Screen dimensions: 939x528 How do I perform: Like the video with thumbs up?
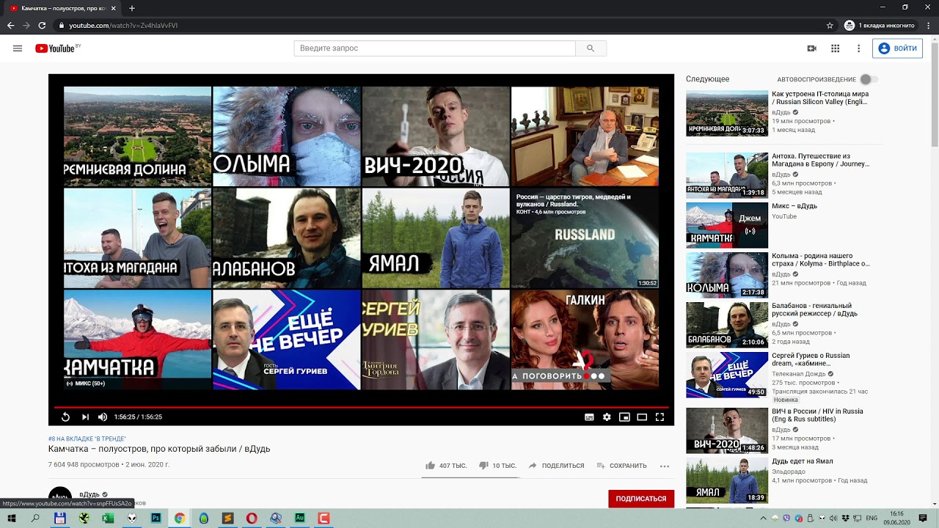(446, 466)
